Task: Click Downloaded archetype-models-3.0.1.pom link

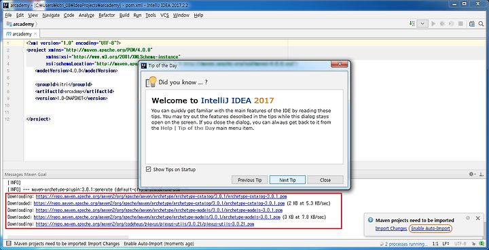Action: [157, 217]
